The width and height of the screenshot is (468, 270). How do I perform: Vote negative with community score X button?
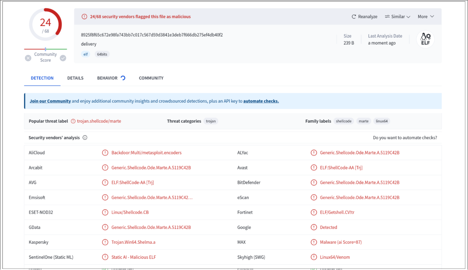28,58
